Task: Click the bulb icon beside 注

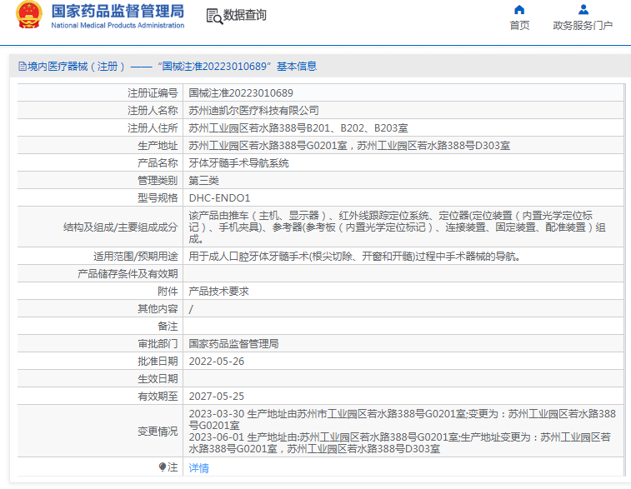Action: click(163, 467)
